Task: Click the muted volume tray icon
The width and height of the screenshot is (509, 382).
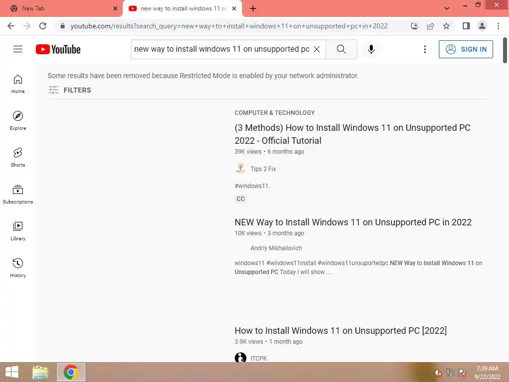Action: click(438, 373)
